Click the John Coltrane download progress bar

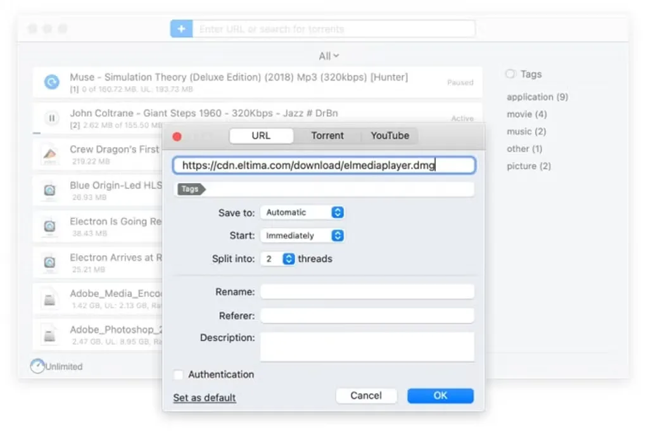37,133
